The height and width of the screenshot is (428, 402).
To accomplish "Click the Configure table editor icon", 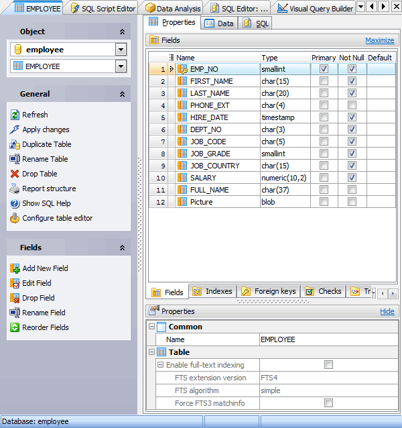I will [x=15, y=218].
